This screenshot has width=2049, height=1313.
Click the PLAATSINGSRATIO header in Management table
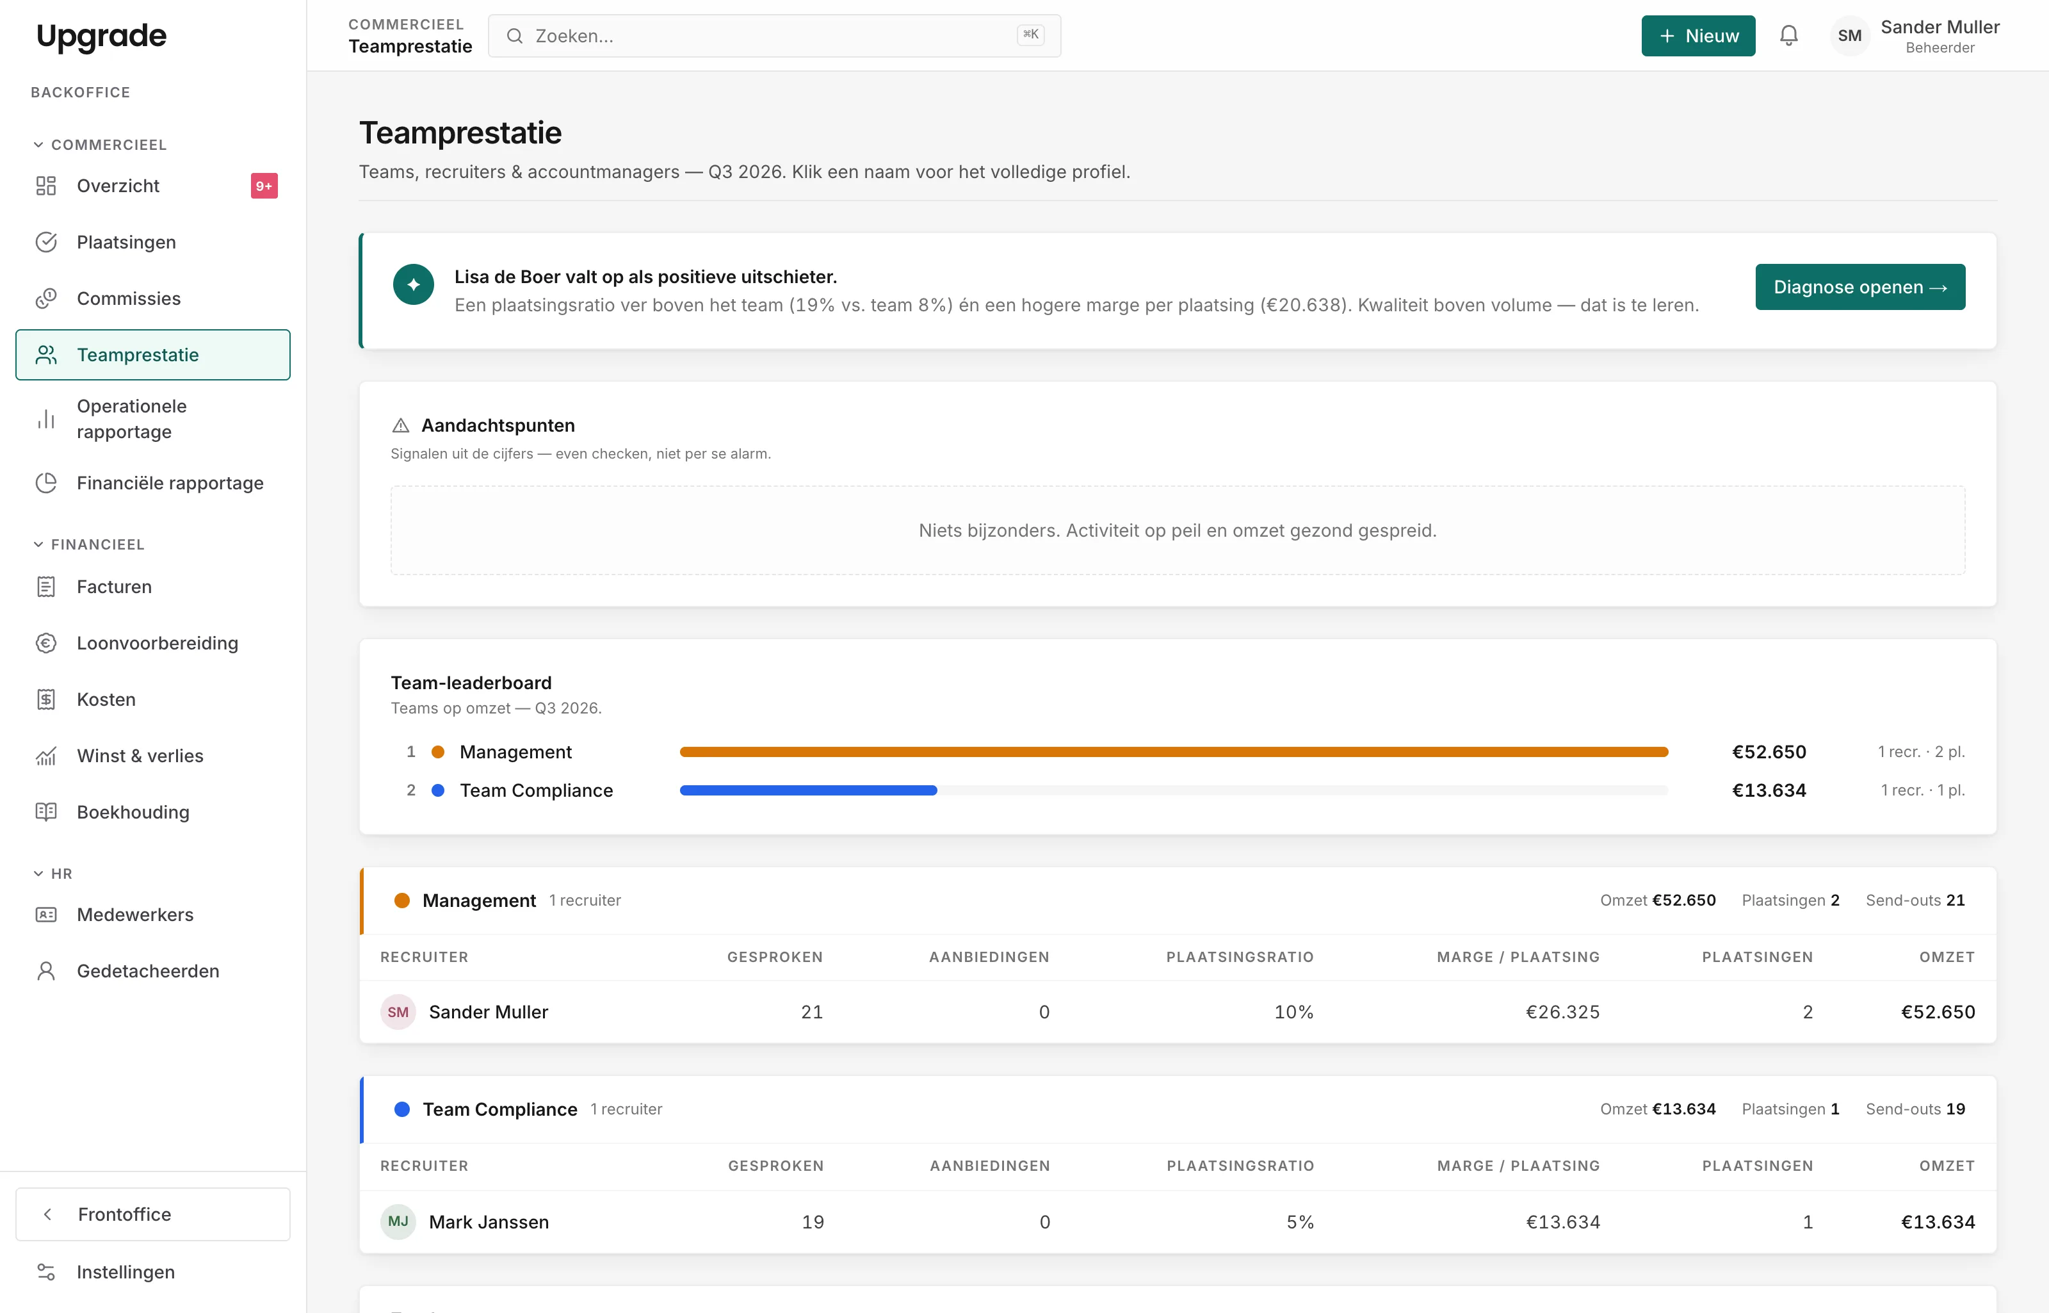click(x=1239, y=957)
